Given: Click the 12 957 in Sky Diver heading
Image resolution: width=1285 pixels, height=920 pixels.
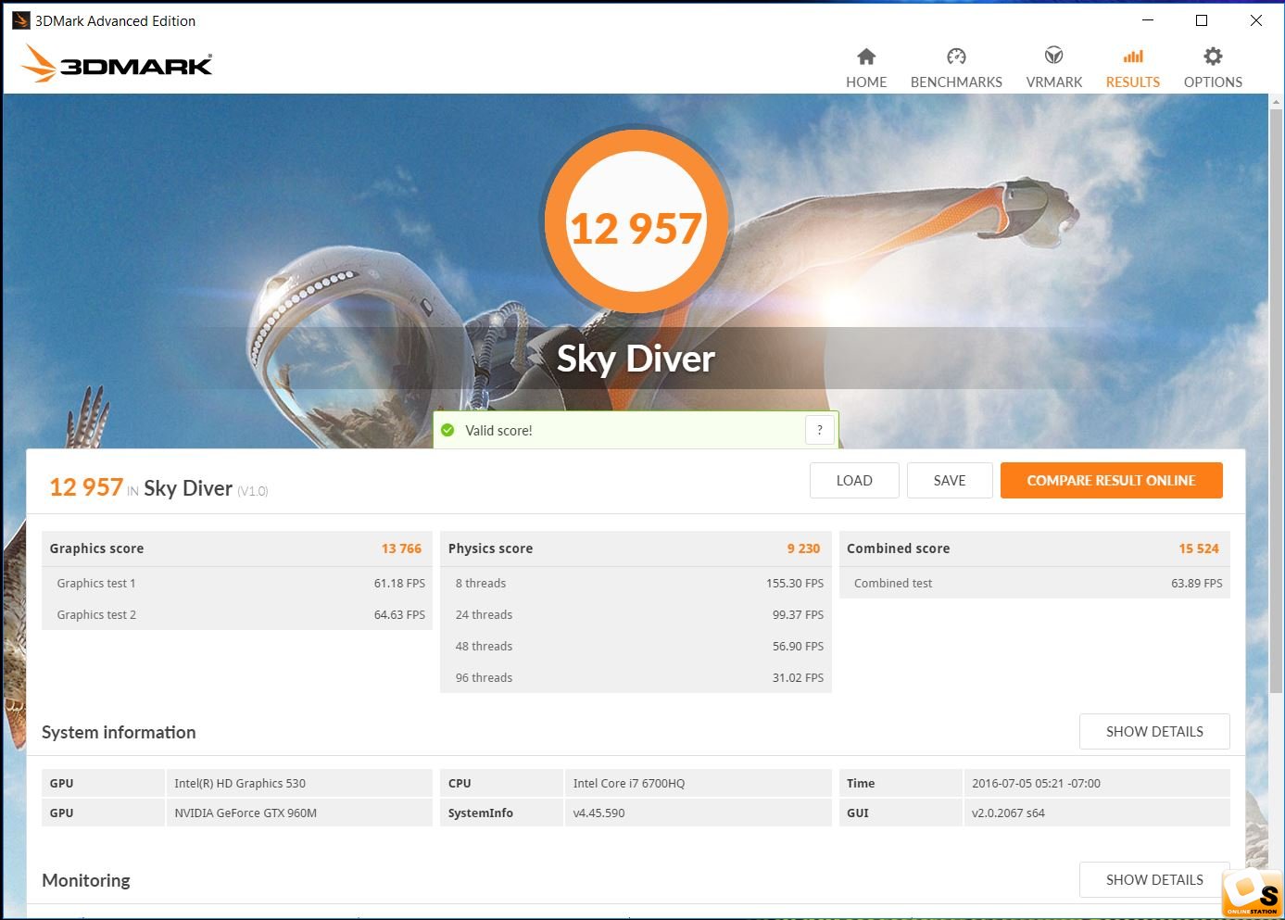Looking at the screenshot, I should pos(158,487).
